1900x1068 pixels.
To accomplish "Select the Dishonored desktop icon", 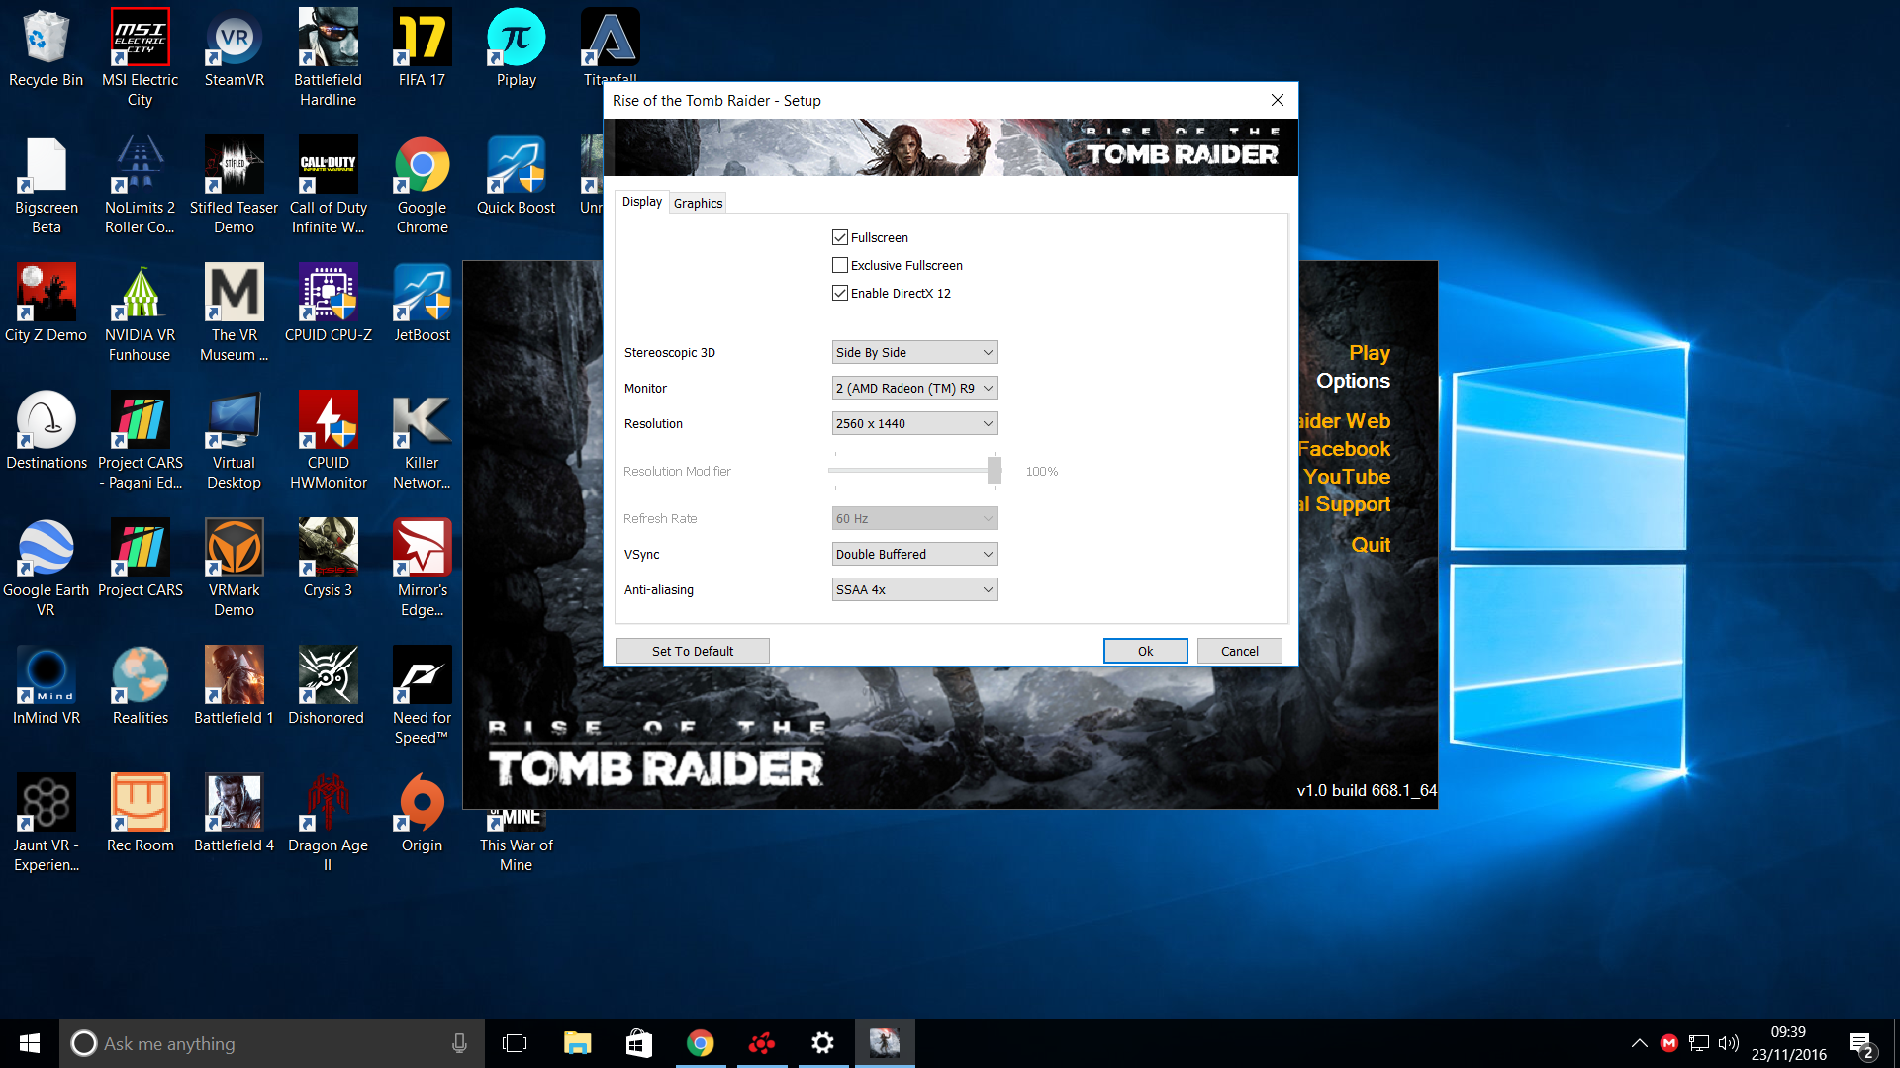I will pyautogui.click(x=328, y=686).
